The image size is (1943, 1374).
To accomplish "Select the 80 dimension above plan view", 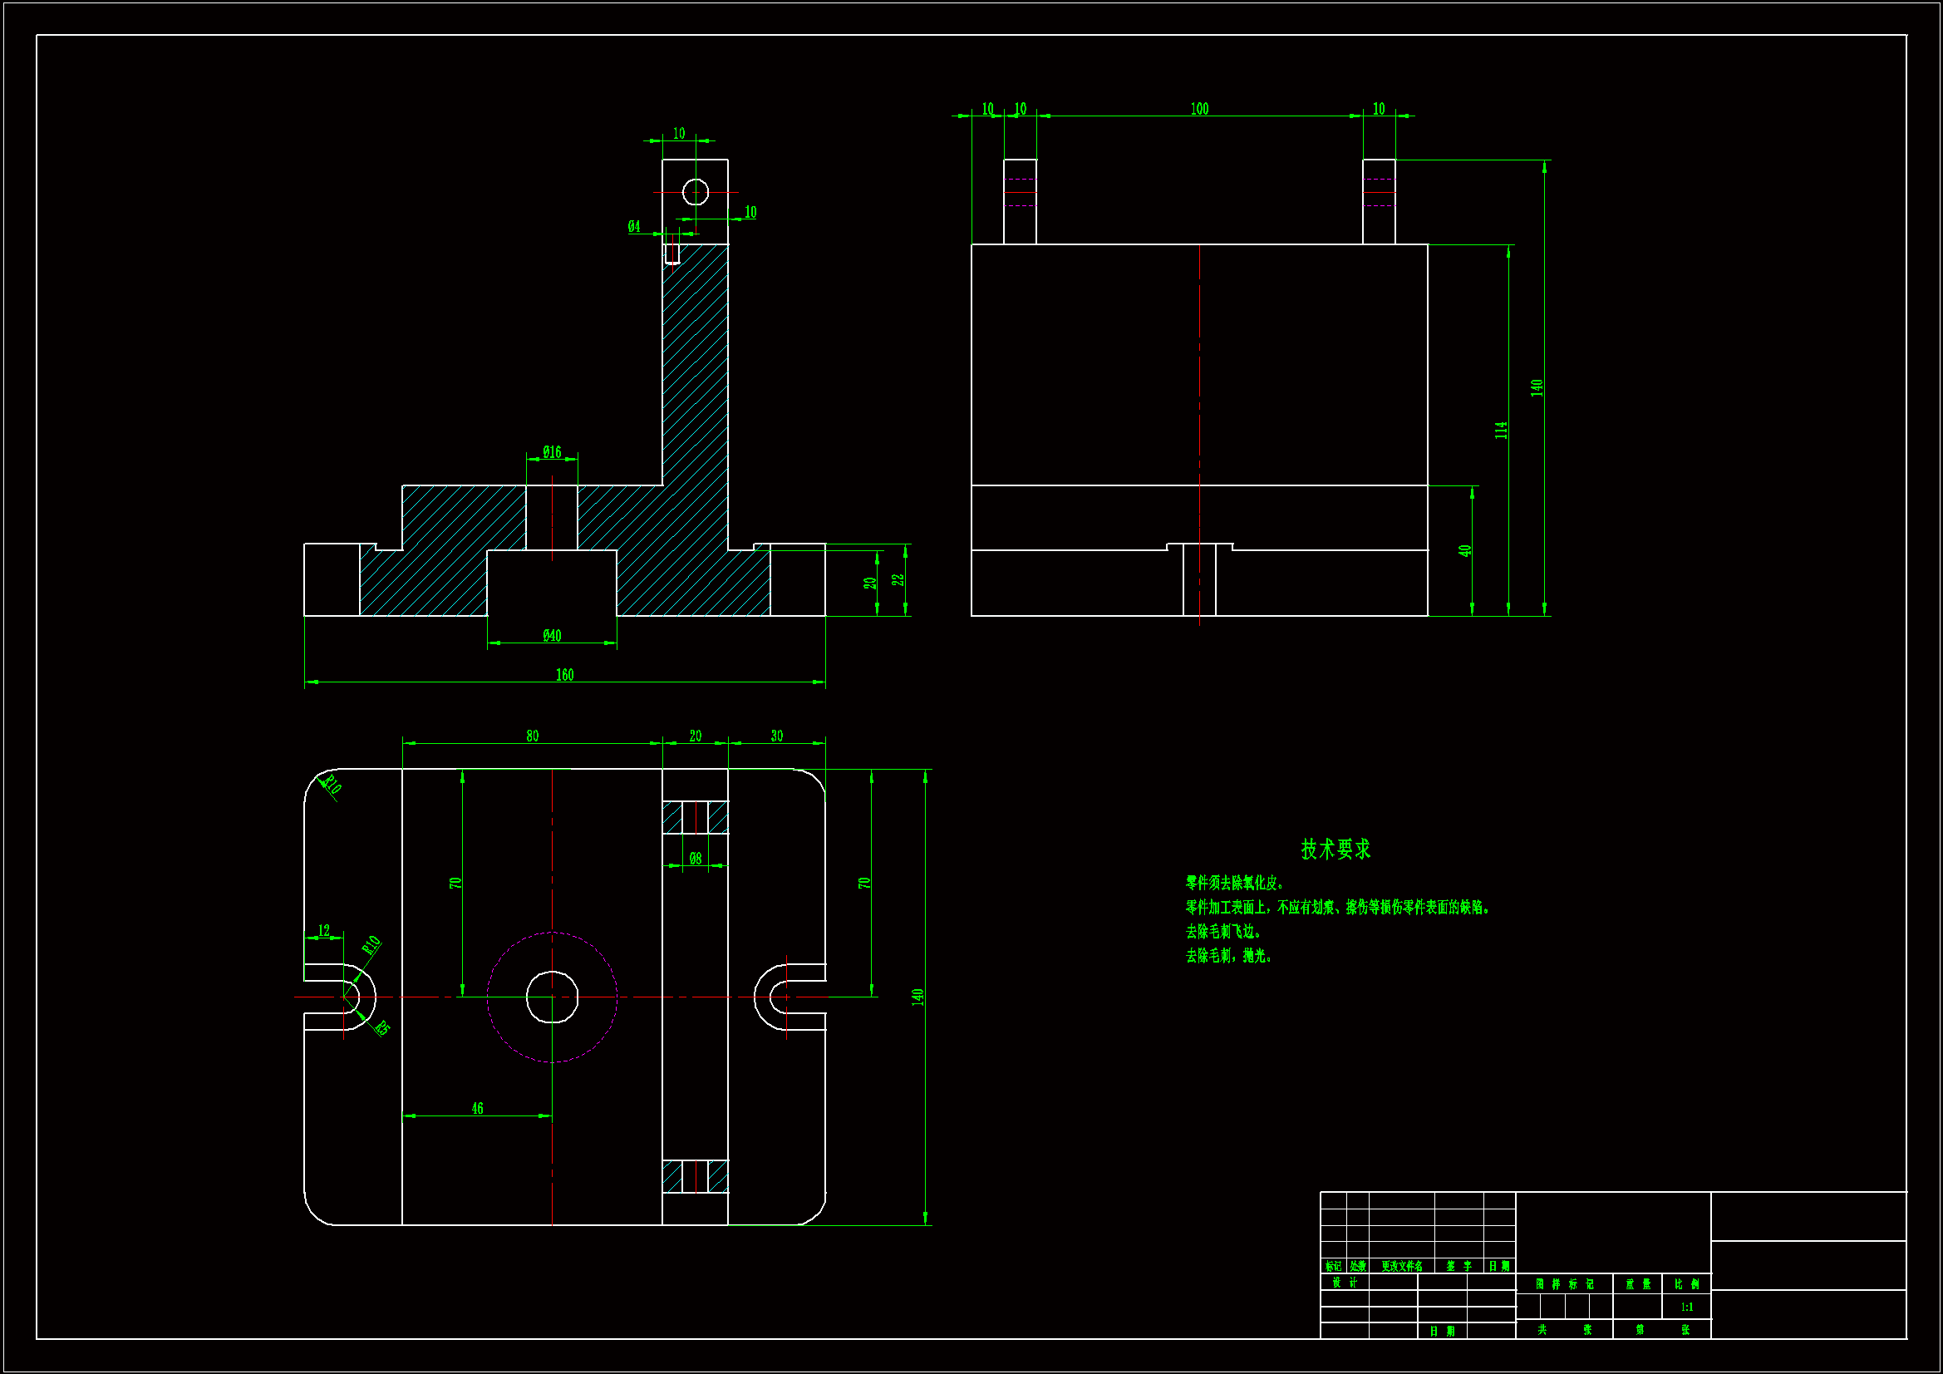I will point(533,736).
